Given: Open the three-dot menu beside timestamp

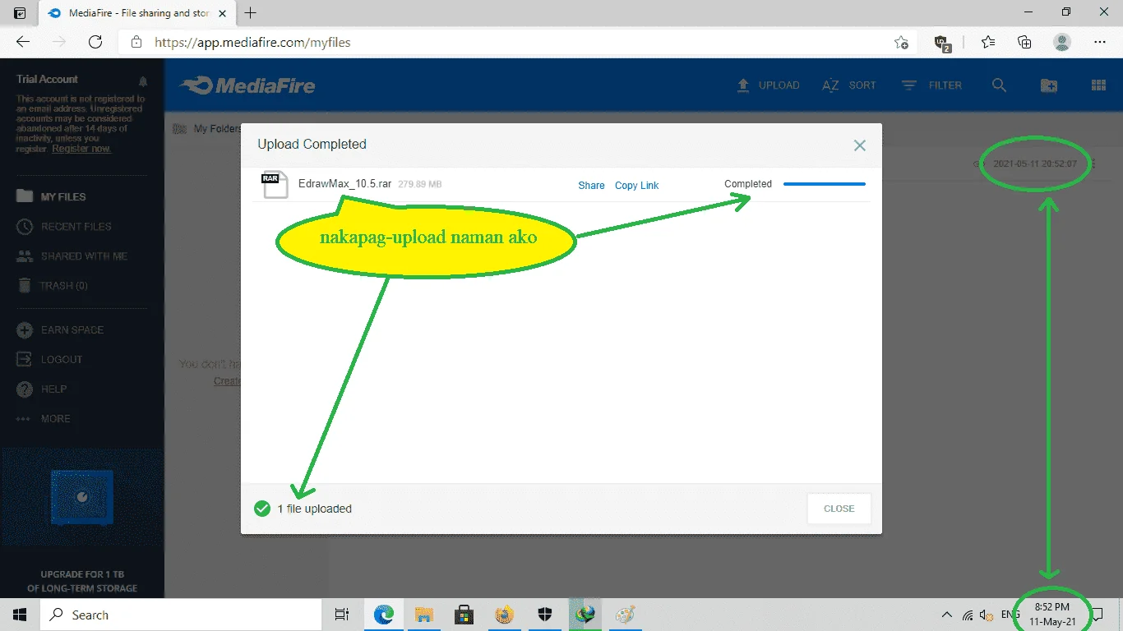Looking at the screenshot, I should point(1093,164).
